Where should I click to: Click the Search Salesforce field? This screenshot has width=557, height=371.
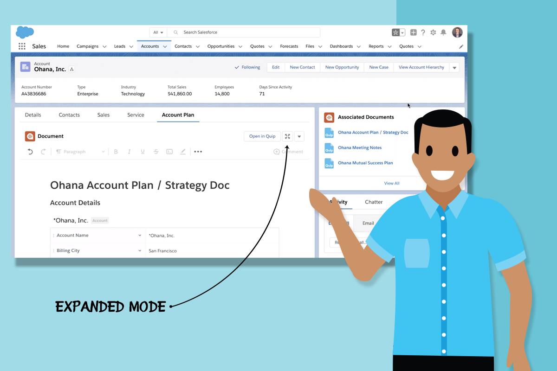[244, 32]
